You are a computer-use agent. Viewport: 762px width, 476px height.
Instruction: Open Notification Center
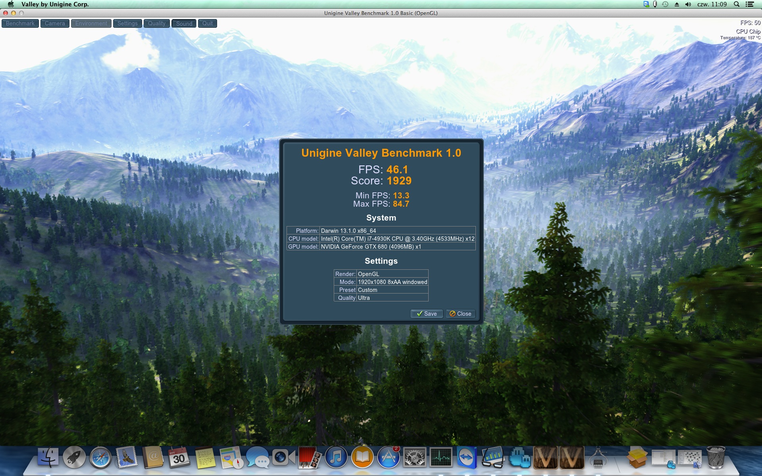pyautogui.click(x=750, y=4)
